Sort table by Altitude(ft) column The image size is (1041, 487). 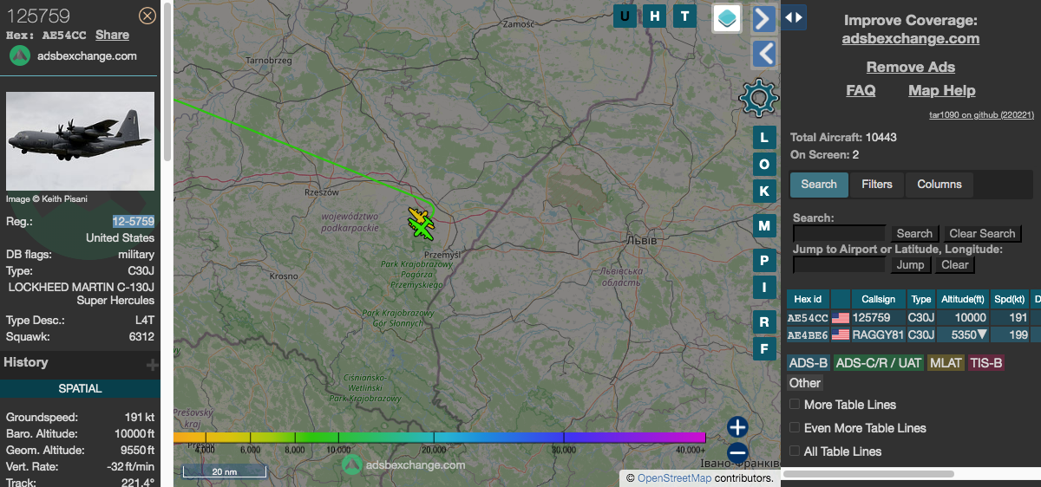click(962, 299)
